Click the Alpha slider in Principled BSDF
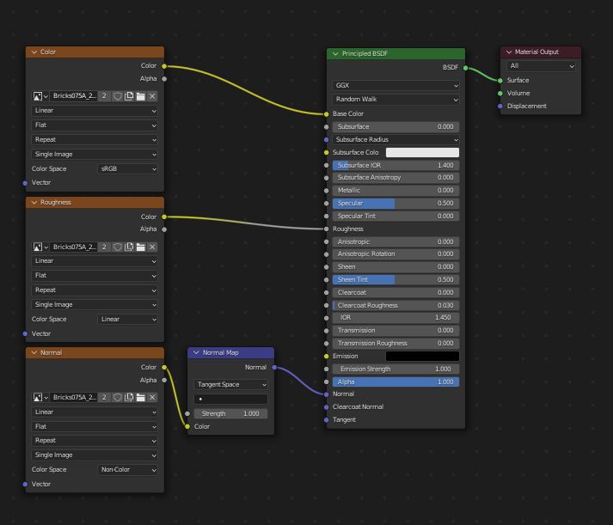The height and width of the screenshot is (525, 613). 395,382
